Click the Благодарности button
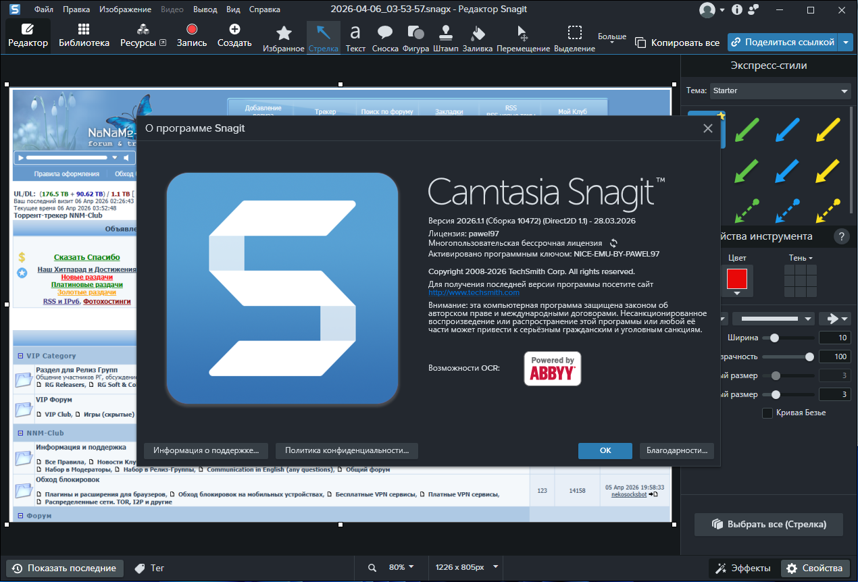This screenshot has height=582, width=858. tap(677, 450)
